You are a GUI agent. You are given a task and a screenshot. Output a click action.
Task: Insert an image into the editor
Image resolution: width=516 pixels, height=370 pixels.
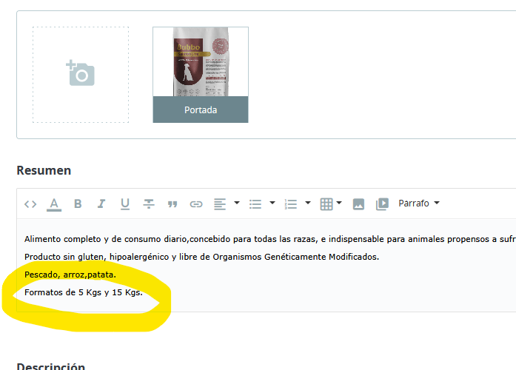(x=358, y=204)
